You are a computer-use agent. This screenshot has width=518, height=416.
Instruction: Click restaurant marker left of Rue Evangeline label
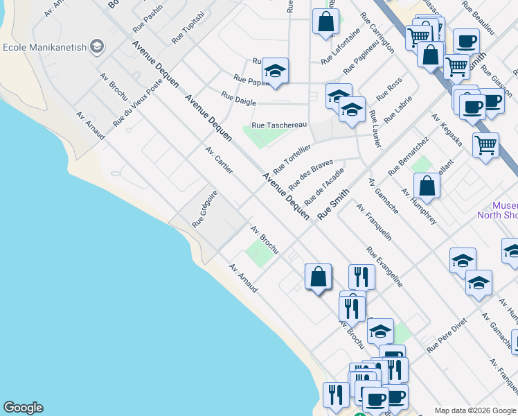[361, 278]
